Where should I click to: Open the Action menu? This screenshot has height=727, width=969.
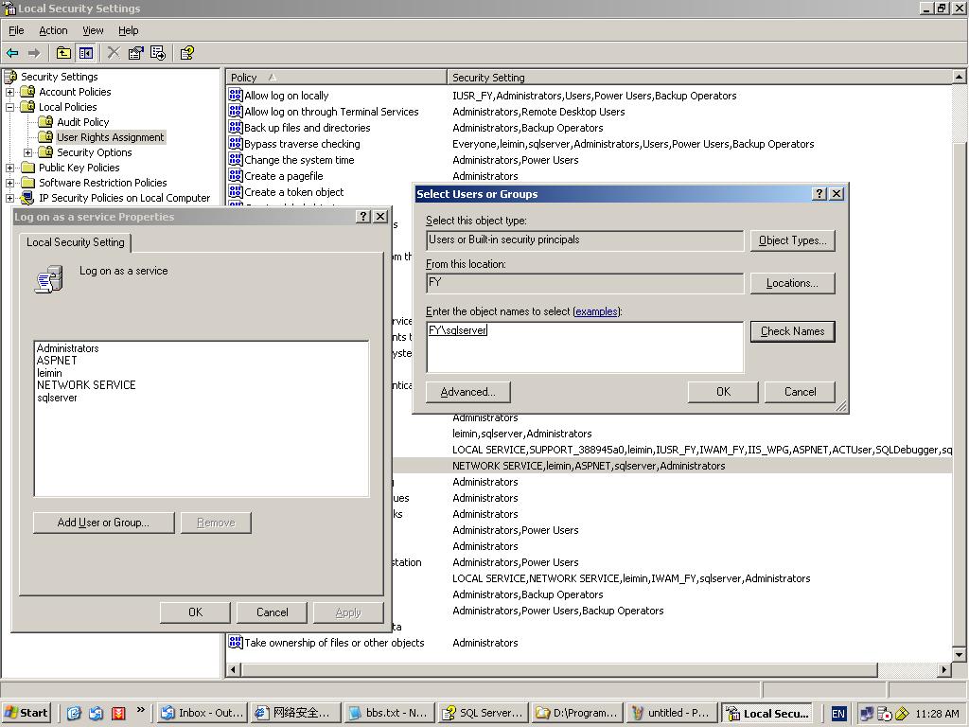[53, 30]
